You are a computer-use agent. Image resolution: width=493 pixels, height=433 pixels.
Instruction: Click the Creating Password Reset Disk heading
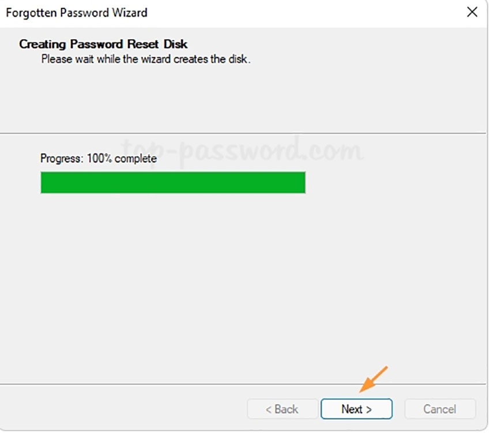point(103,44)
